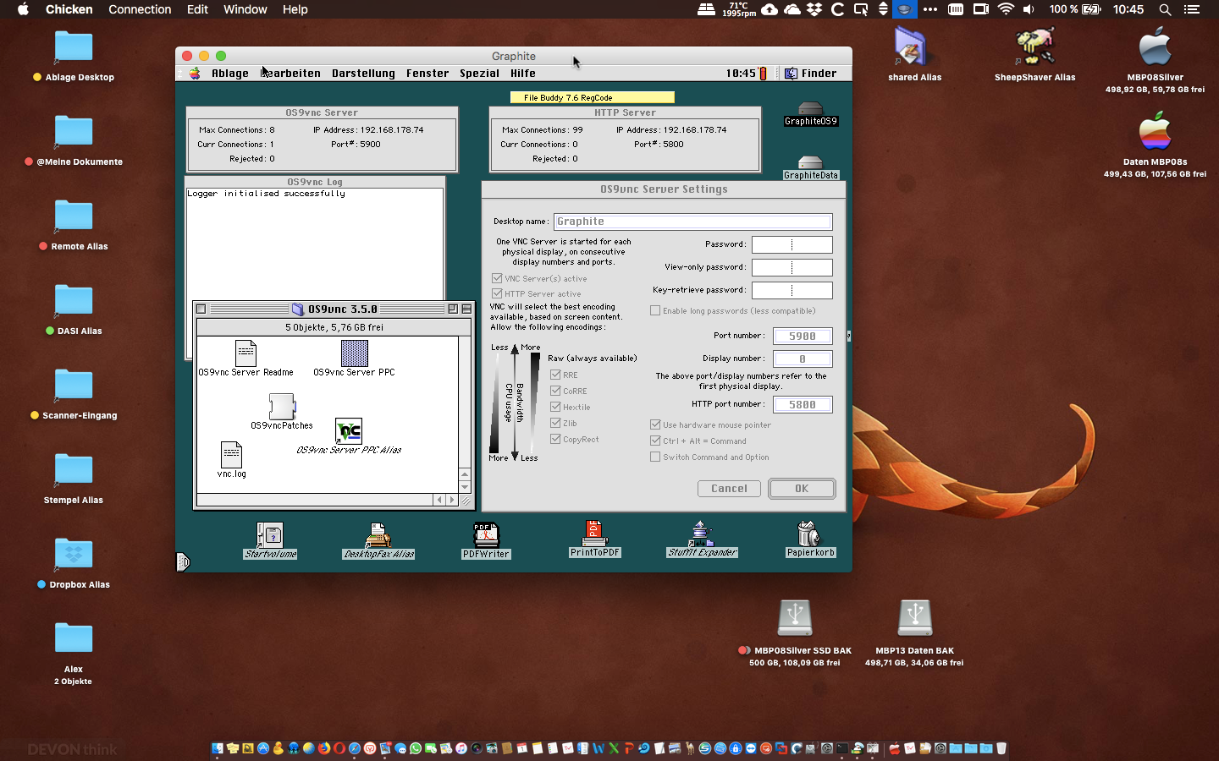Open the Finder application menu dropdown

[x=810, y=74]
